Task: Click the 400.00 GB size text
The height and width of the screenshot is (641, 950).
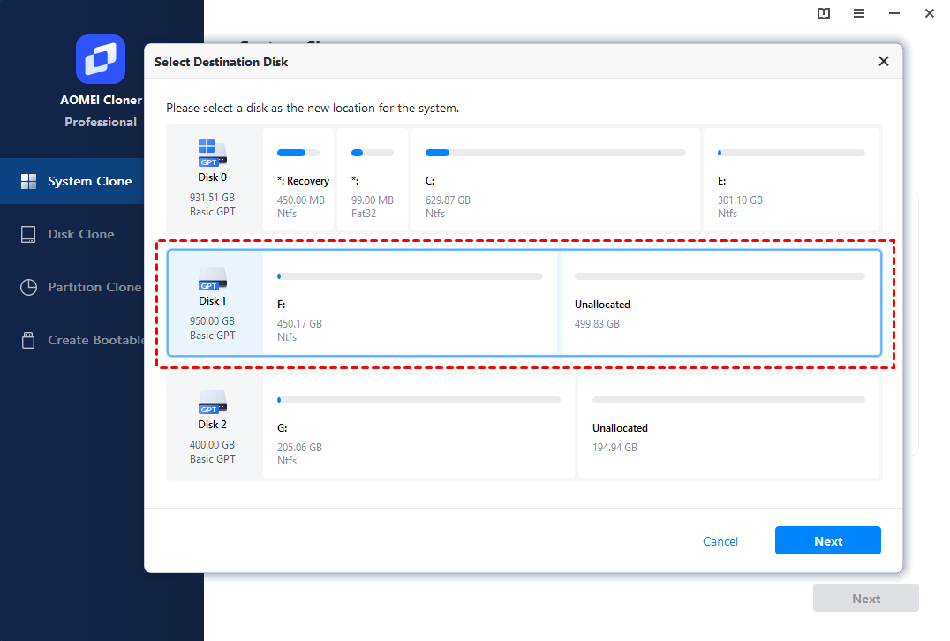Action: click(x=212, y=445)
